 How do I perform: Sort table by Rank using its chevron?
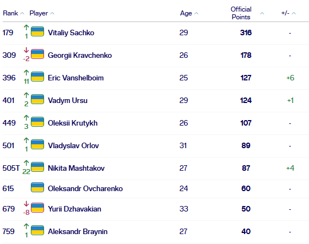click(x=22, y=13)
